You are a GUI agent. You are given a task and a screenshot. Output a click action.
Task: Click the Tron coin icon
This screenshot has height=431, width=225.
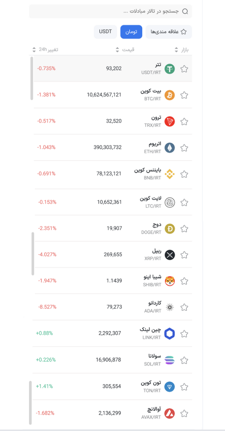click(169, 121)
